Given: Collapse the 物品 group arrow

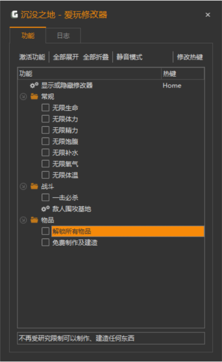Looking at the screenshot, I should coord(23,220).
